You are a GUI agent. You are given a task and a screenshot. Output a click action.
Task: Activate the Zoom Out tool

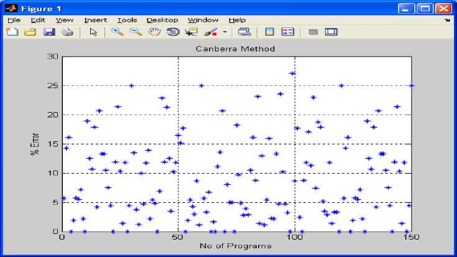(x=136, y=32)
